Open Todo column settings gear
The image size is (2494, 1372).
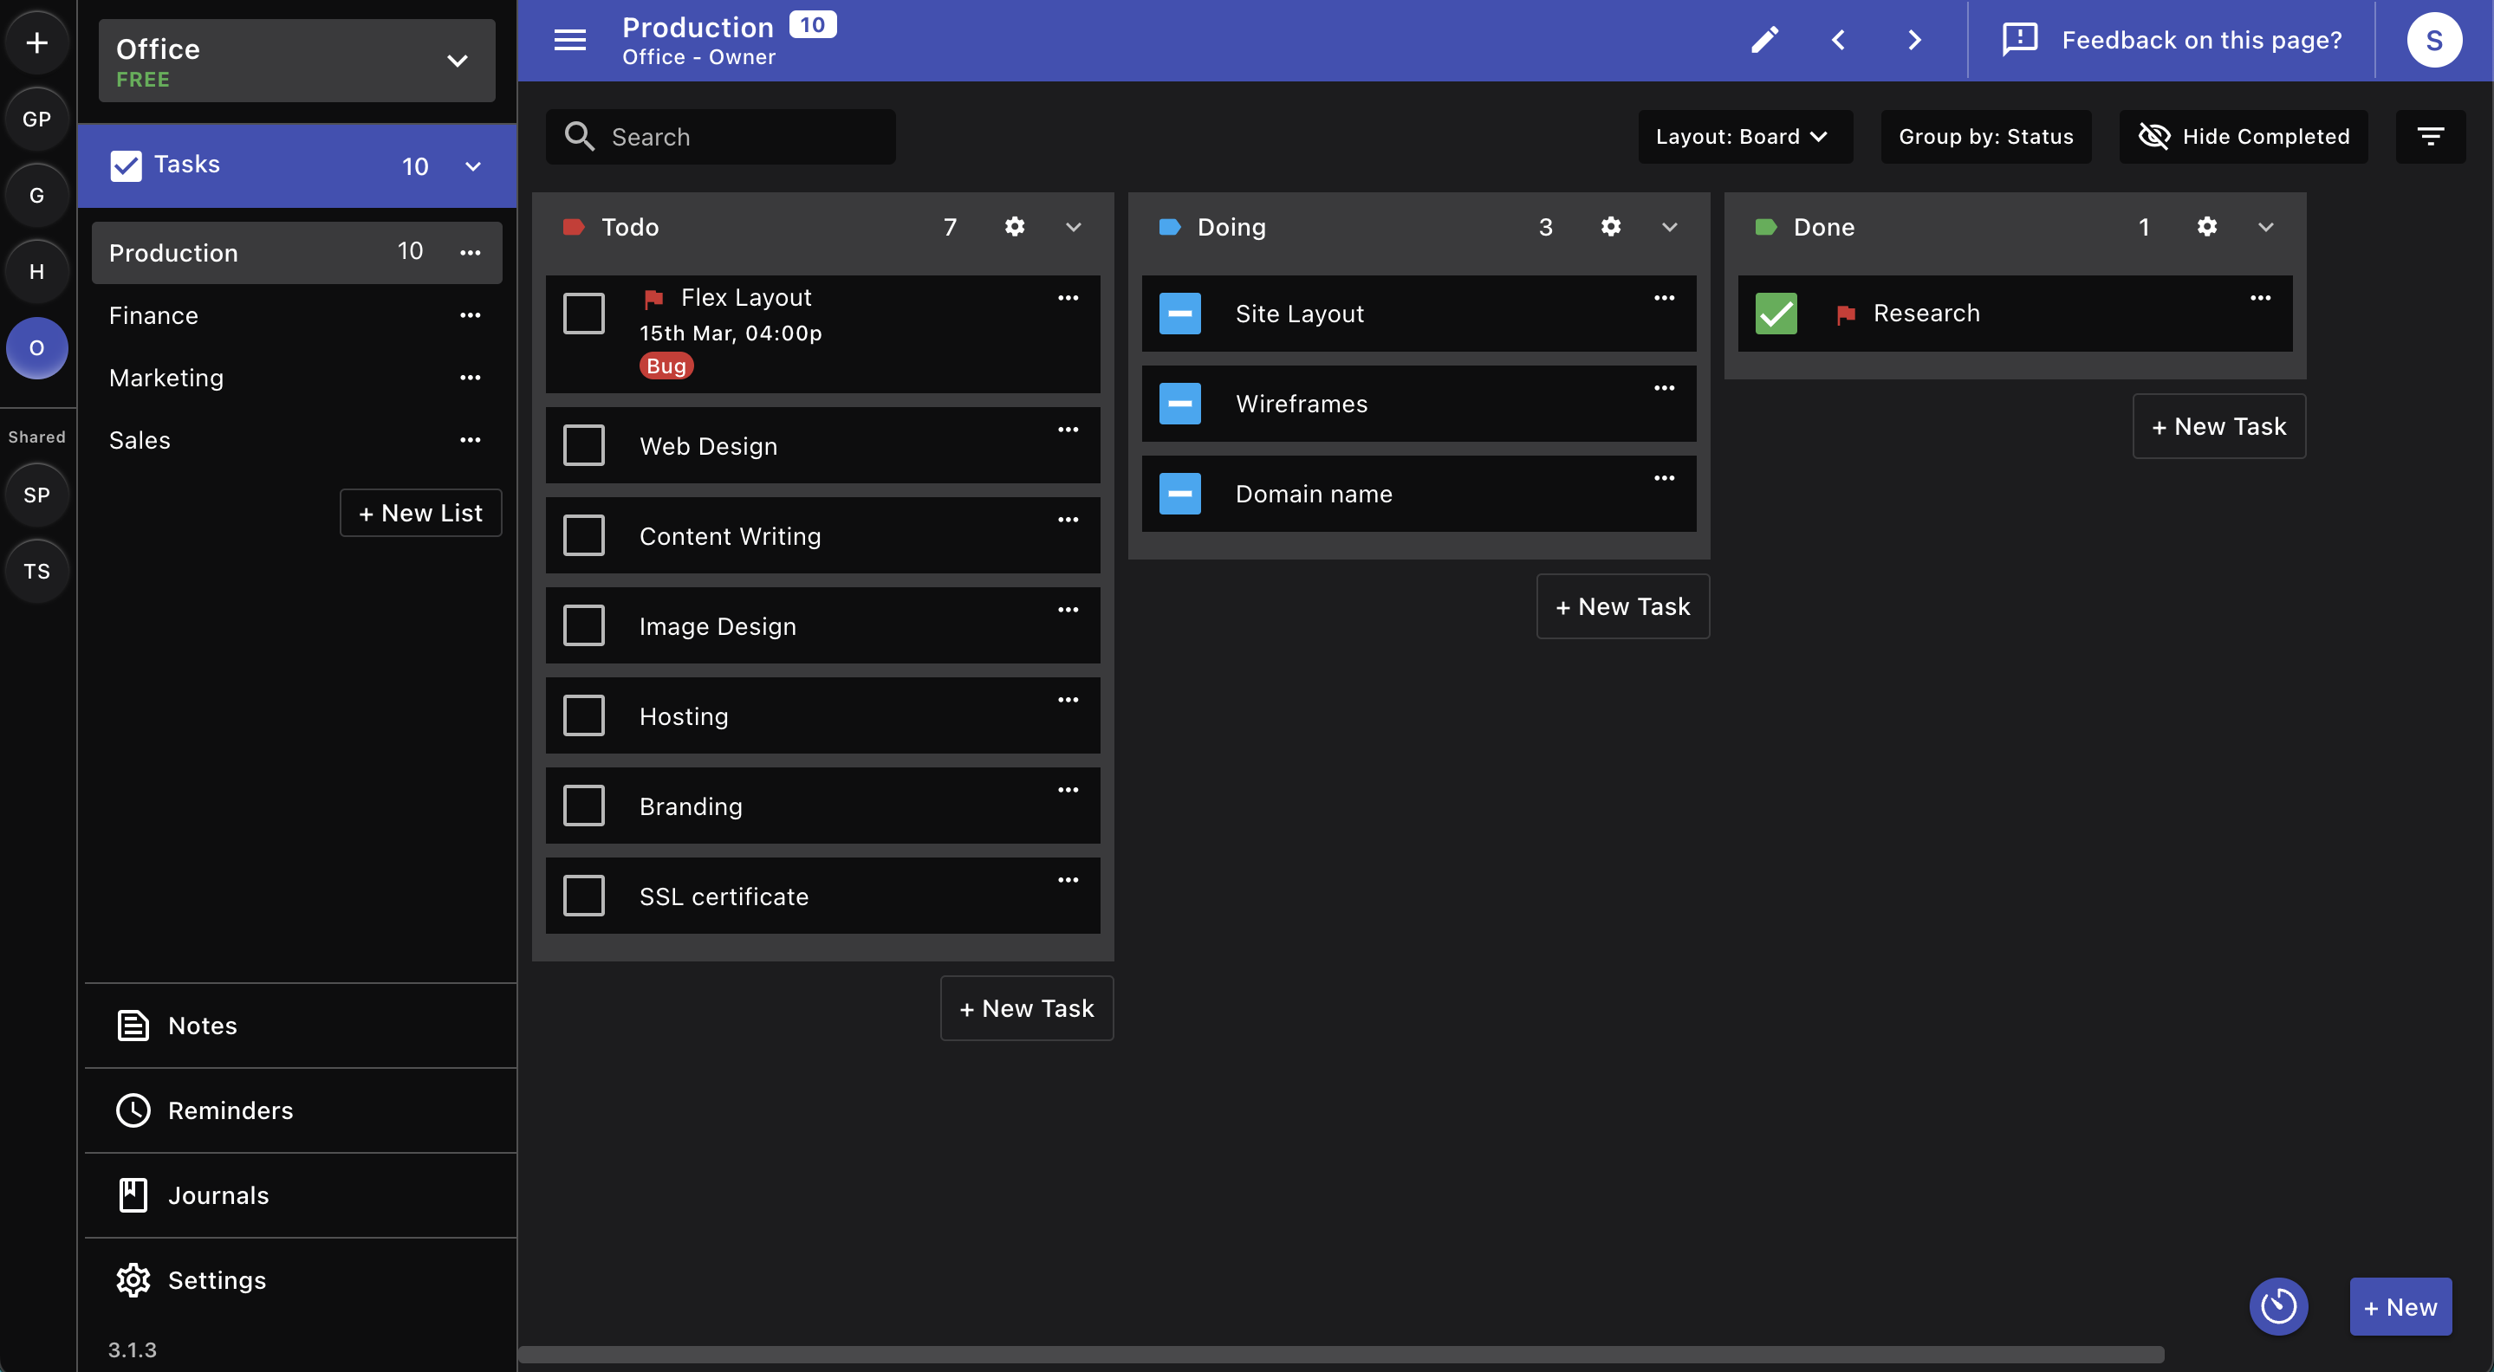(1015, 226)
